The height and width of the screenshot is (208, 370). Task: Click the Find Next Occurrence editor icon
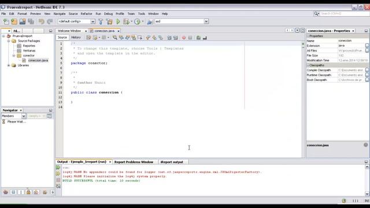tap(127, 38)
